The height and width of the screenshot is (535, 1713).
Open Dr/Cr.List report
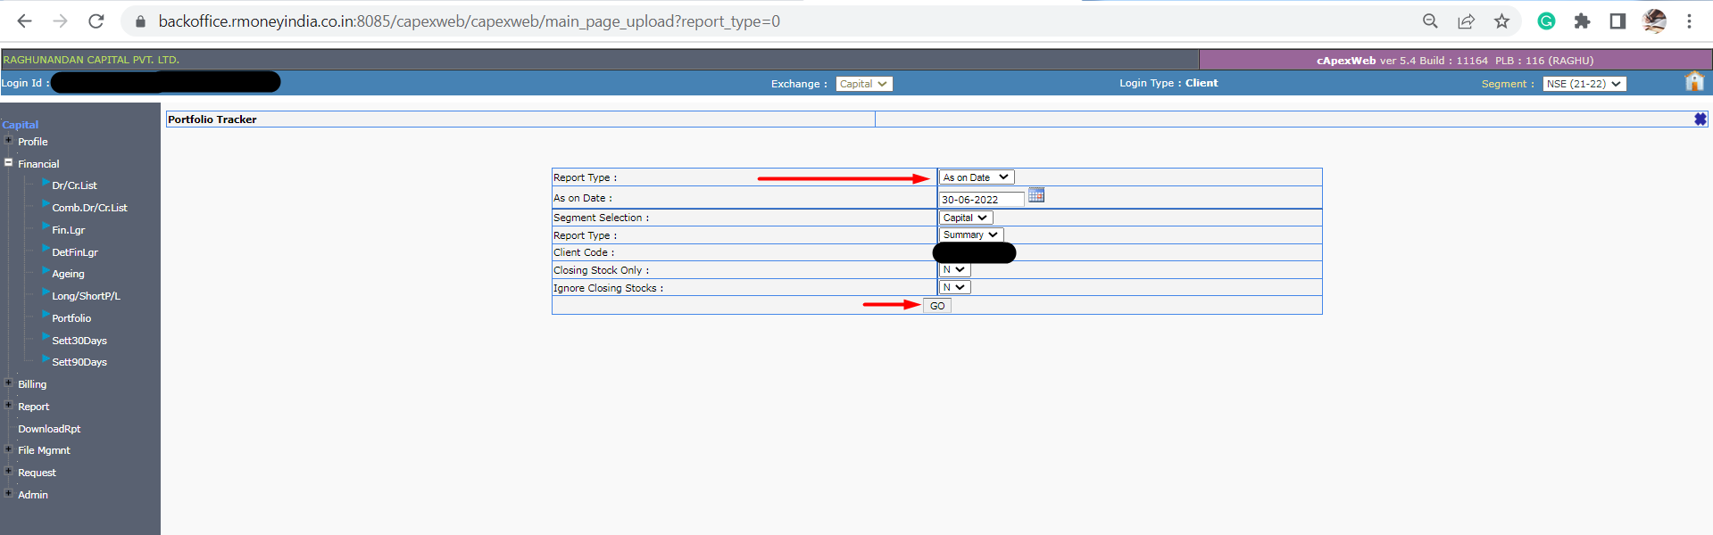tap(74, 185)
